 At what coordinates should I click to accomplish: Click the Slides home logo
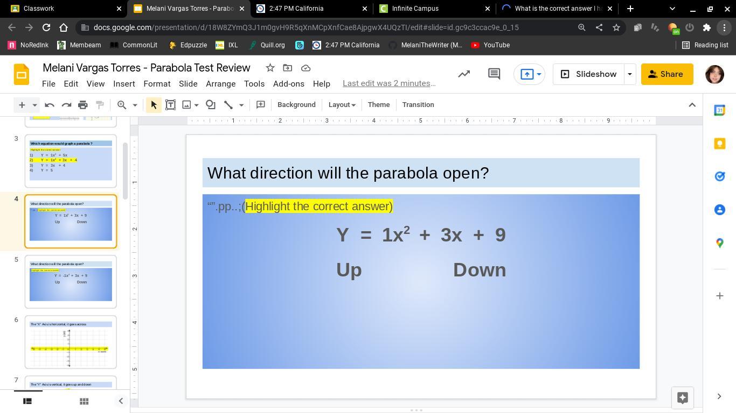click(22, 74)
